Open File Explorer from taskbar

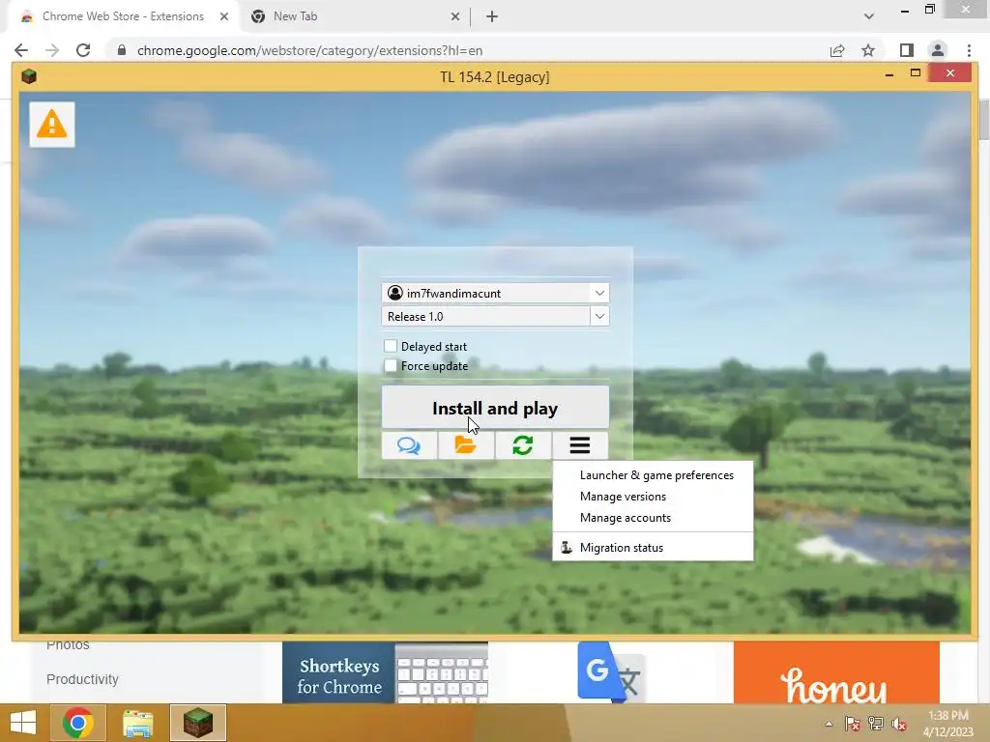[x=137, y=723]
